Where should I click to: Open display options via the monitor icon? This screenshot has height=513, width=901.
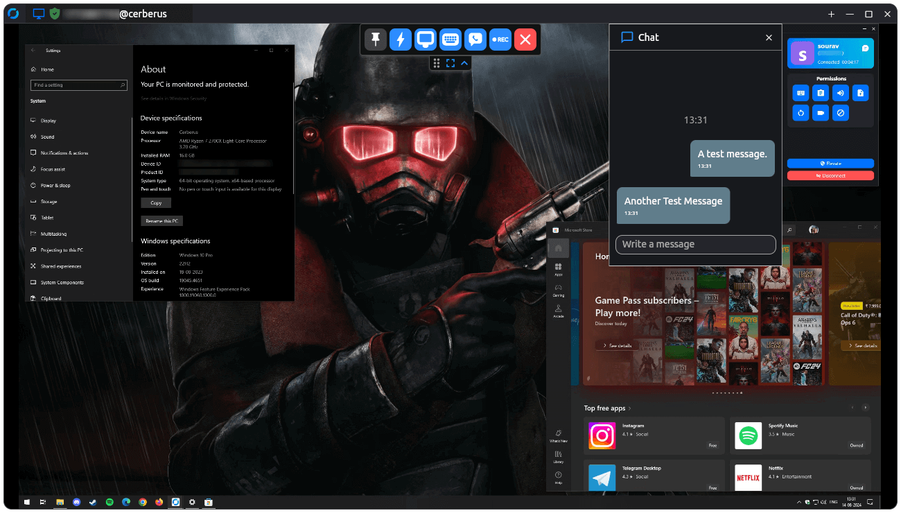click(425, 40)
